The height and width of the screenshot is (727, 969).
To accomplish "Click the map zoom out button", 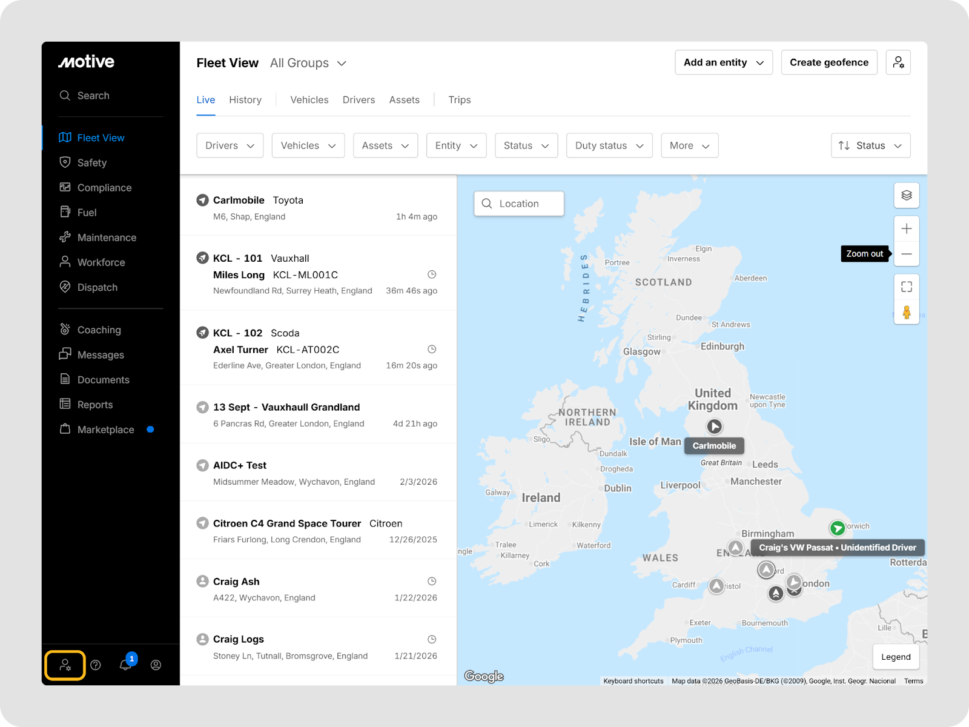I will (x=906, y=254).
